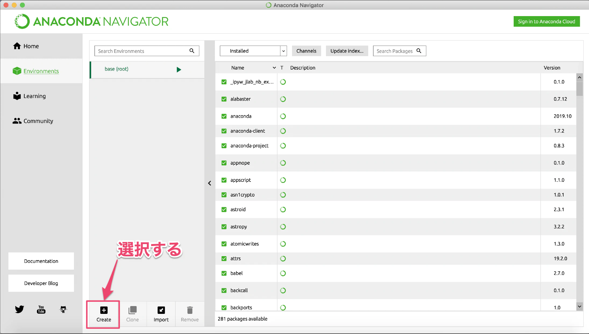Click the type icon for anaconda-client
Image resolution: width=589 pixels, height=334 pixels.
[283, 131]
